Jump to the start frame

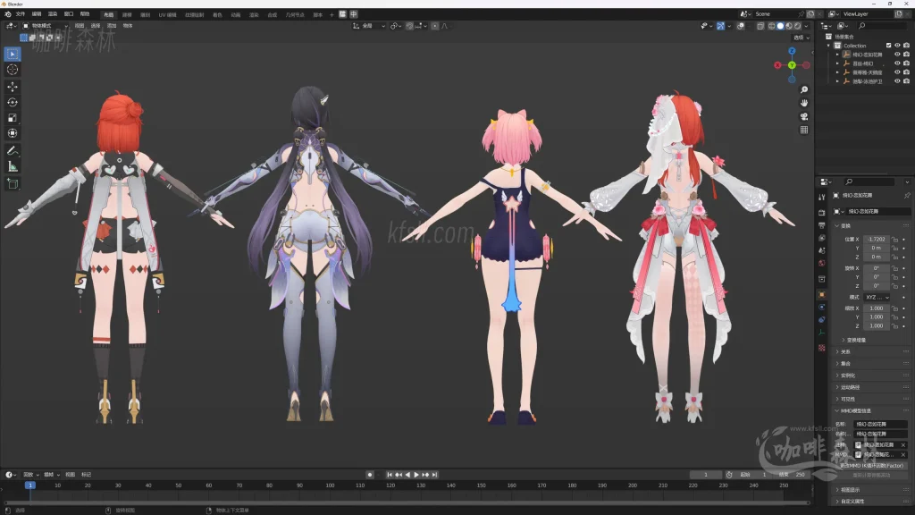pyautogui.click(x=390, y=475)
